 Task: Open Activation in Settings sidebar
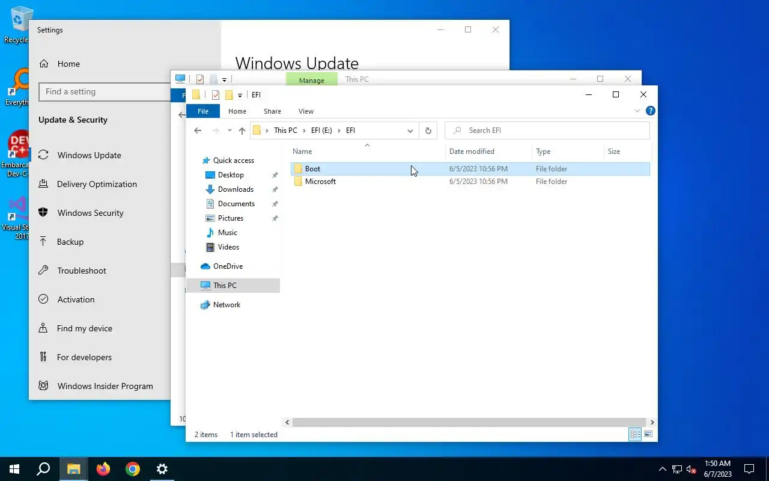(x=76, y=299)
